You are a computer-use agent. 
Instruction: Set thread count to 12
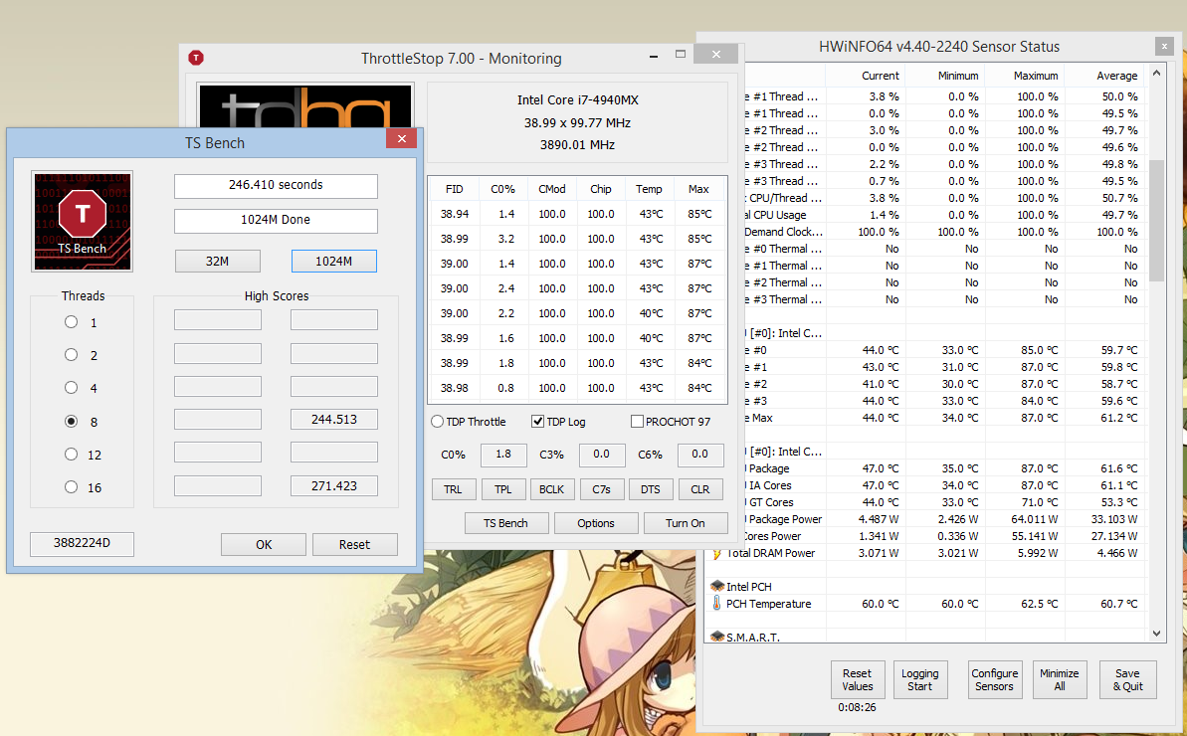(x=72, y=455)
